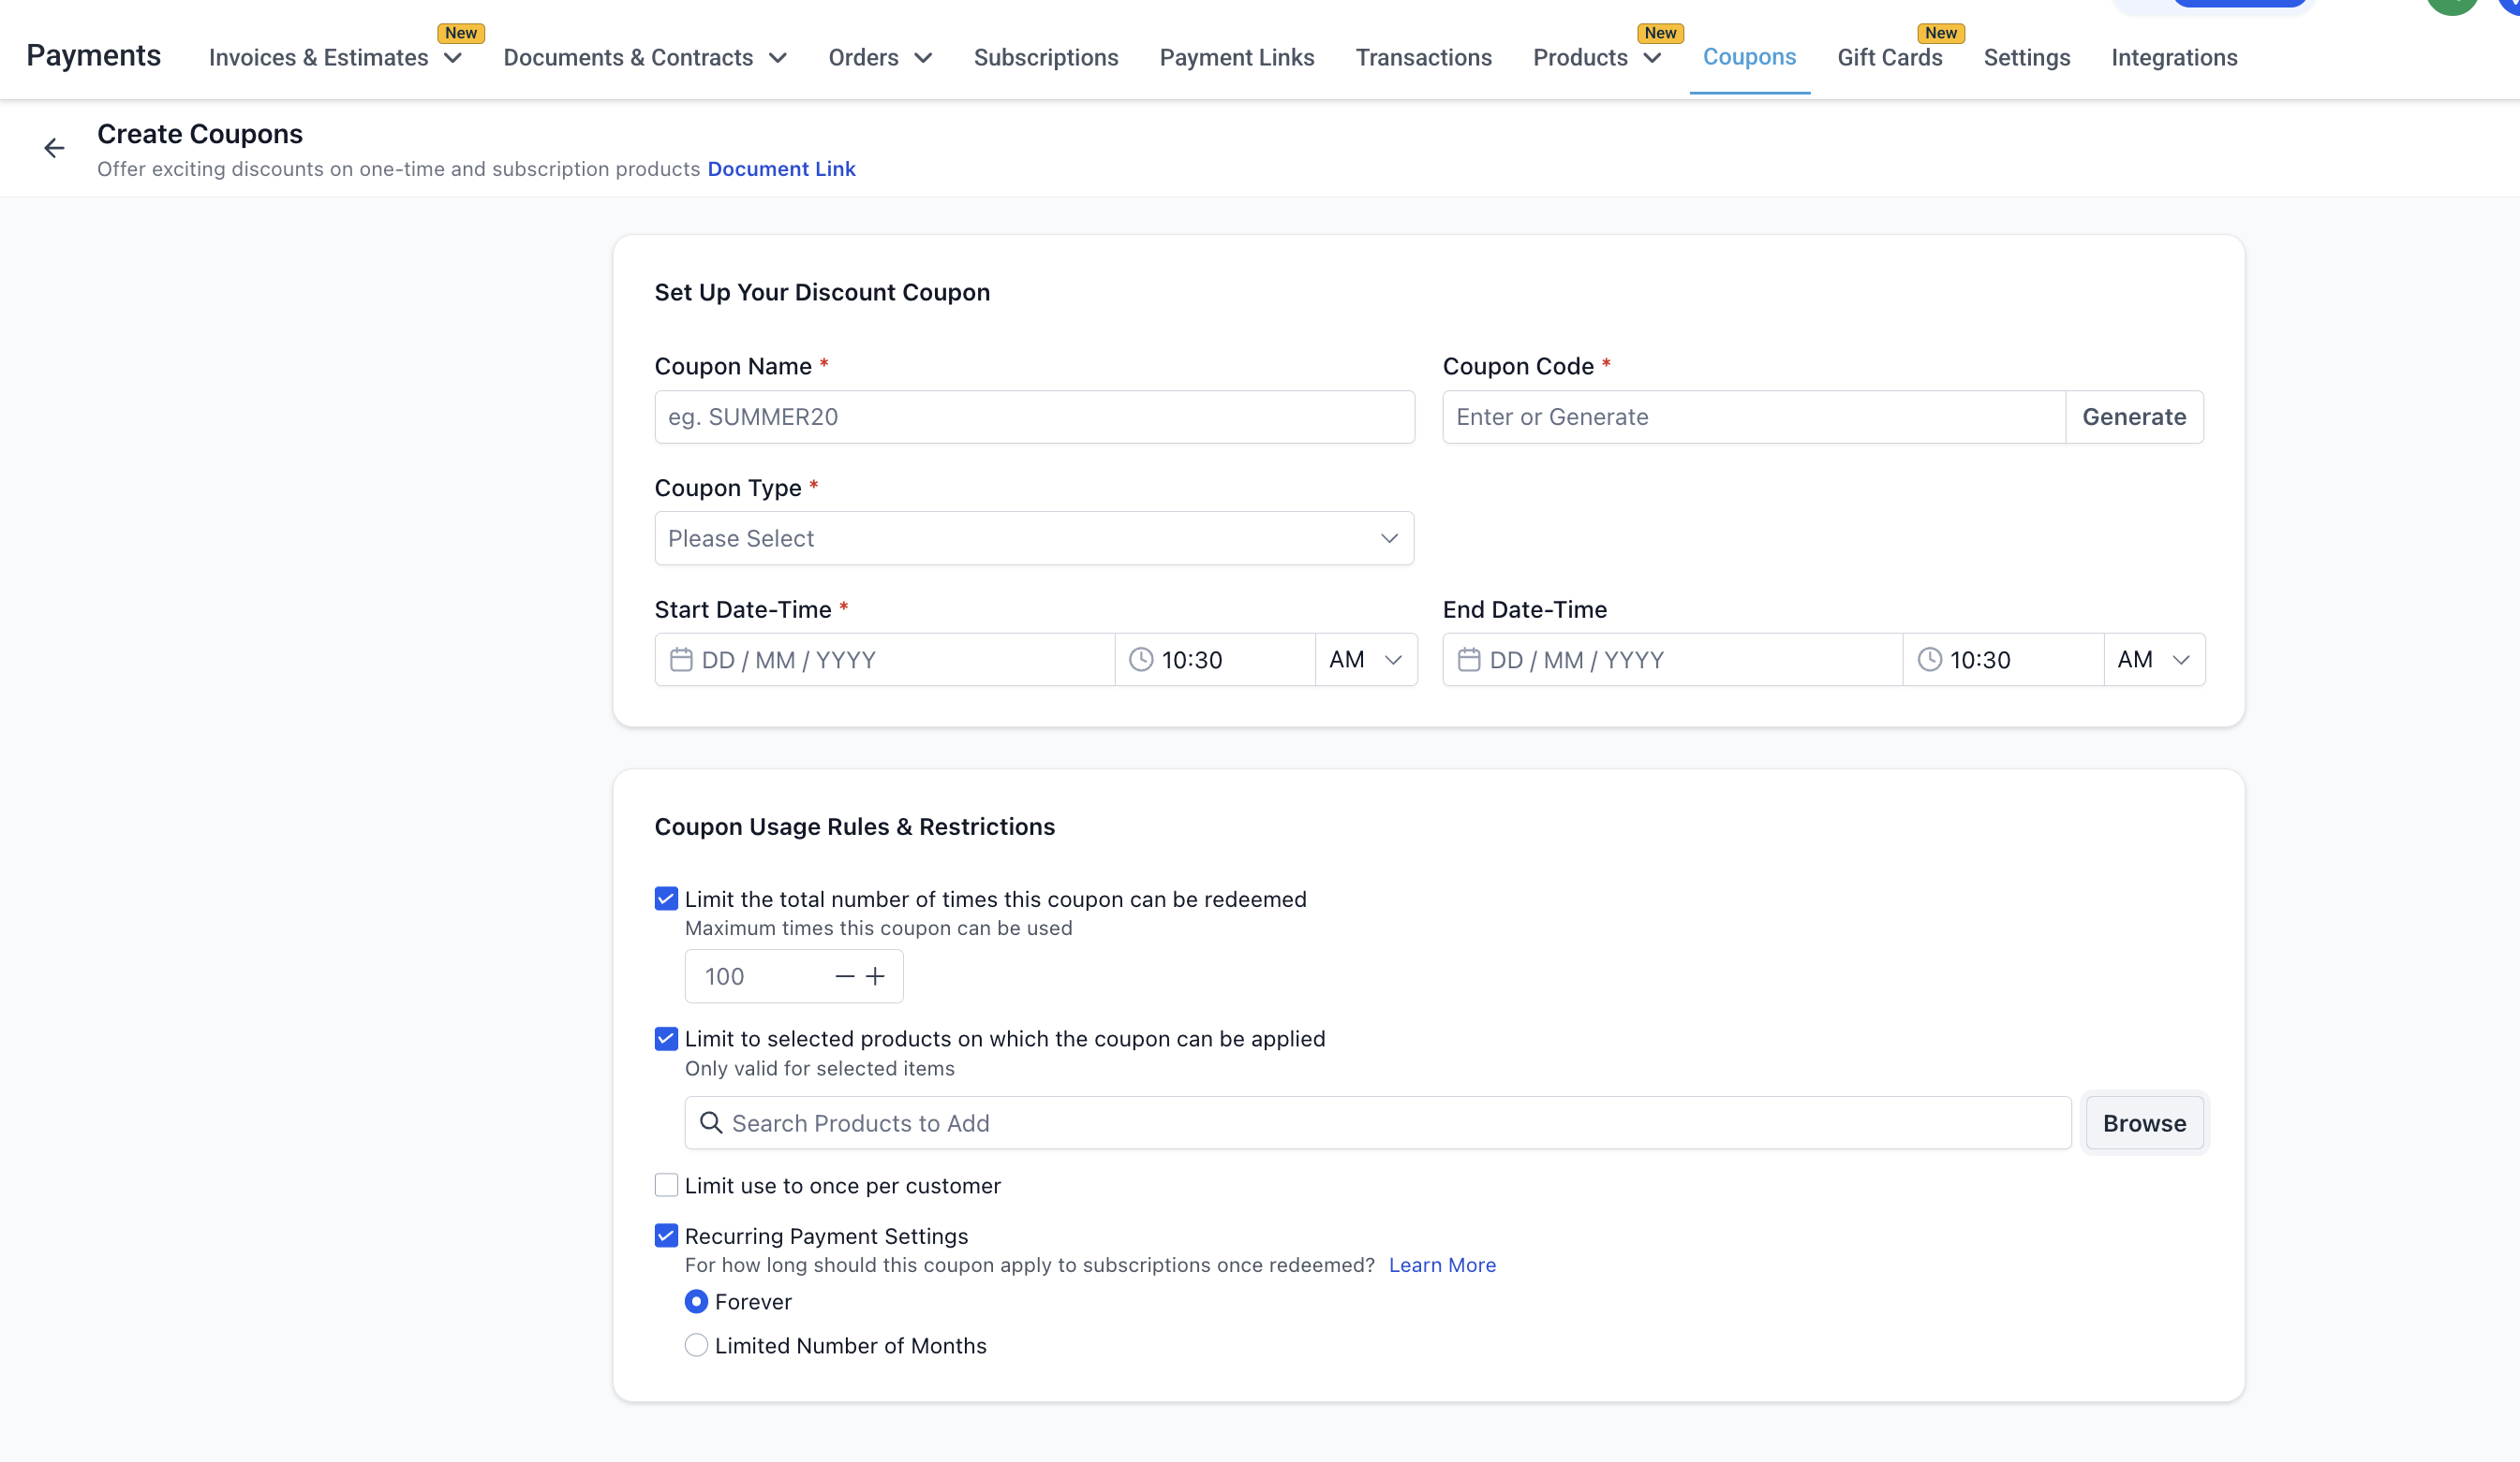Viewport: 2520px width, 1462px height.
Task: Open the Transactions tab
Action: pyautogui.click(x=1423, y=58)
